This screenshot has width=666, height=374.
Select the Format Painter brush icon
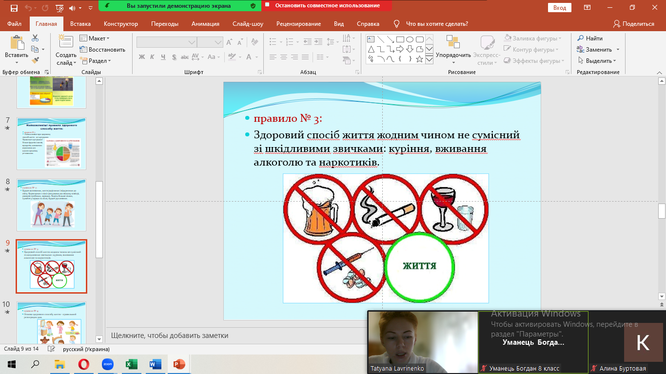tap(35, 60)
